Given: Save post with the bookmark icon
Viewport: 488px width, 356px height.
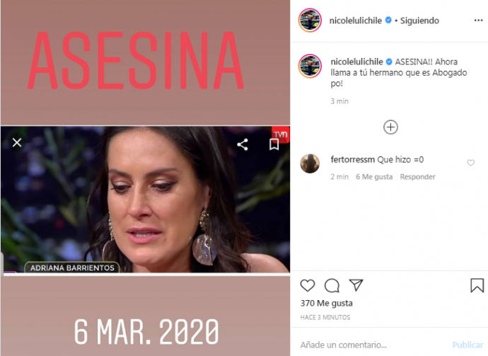Looking at the screenshot, I should [x=477, y=285].
